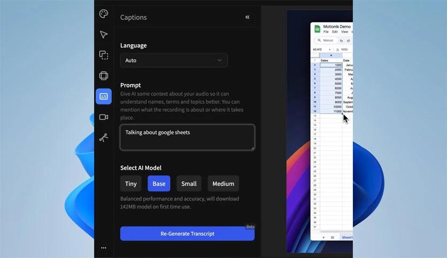Click the Sales header cell
The width and height of the screenshot is (447, 258).
tap(331, 60)
